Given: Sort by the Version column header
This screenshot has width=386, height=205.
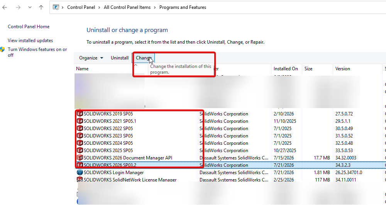Looking at the screenshot, I should pyautogui.click(x=342, y=69).
